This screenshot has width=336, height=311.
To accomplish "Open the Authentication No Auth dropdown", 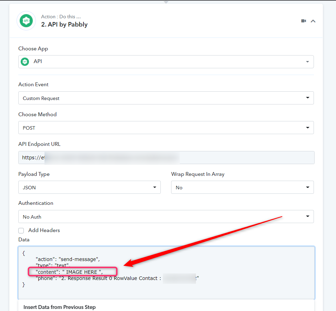I will (x=166, y=217).
